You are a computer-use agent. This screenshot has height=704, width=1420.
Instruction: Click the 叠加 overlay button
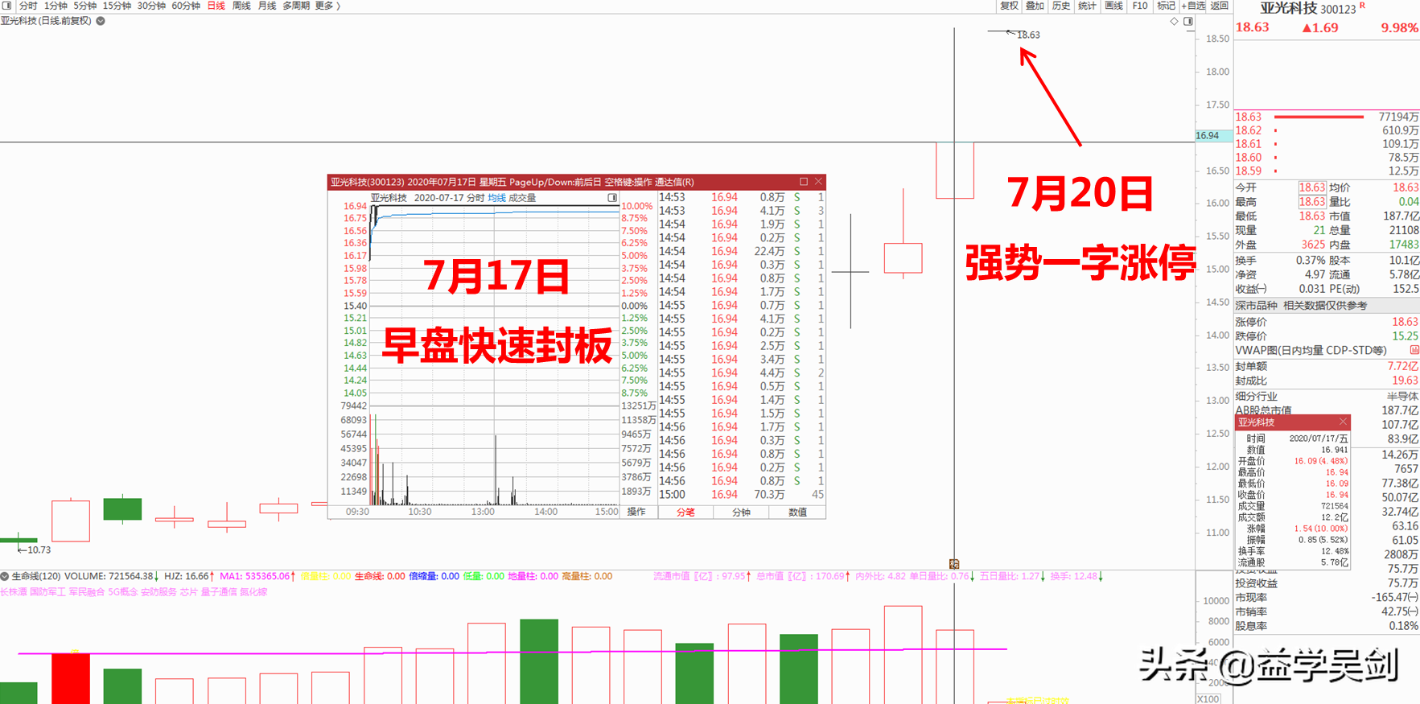tap(1035, 6)
